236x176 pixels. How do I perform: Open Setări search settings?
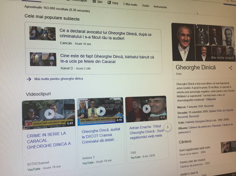click(145, 5)
